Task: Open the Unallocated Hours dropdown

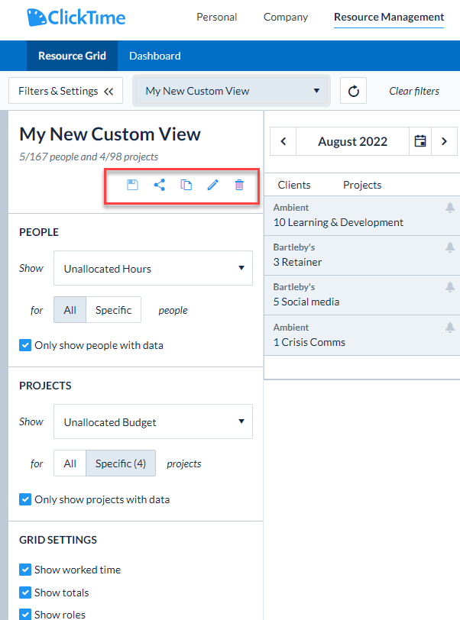Action: click(153, 268)
